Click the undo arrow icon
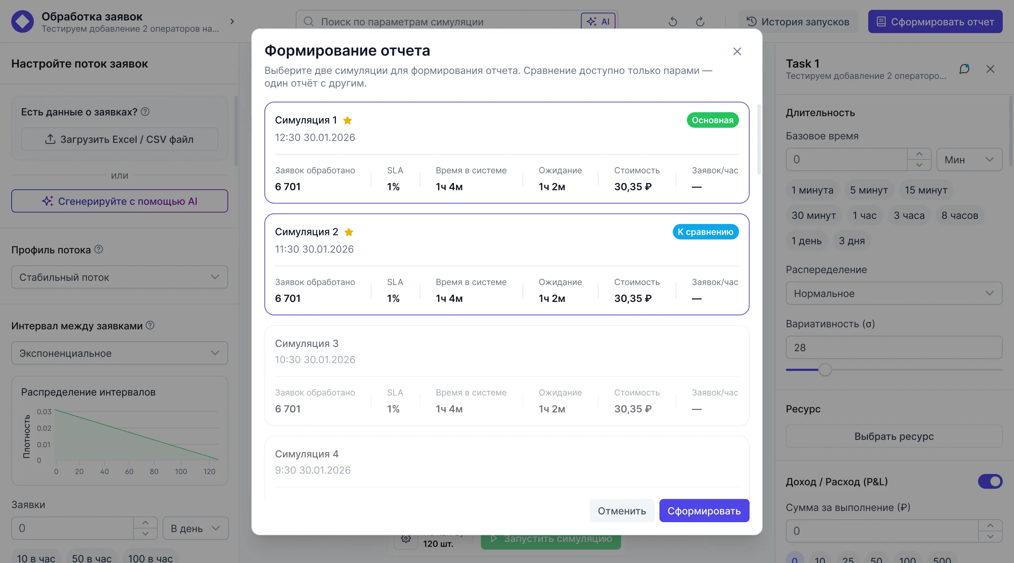This screenshot has height=563, width=1014. pos(673,21)
